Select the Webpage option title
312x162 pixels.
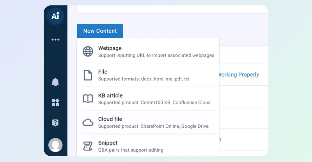(110, 48)
